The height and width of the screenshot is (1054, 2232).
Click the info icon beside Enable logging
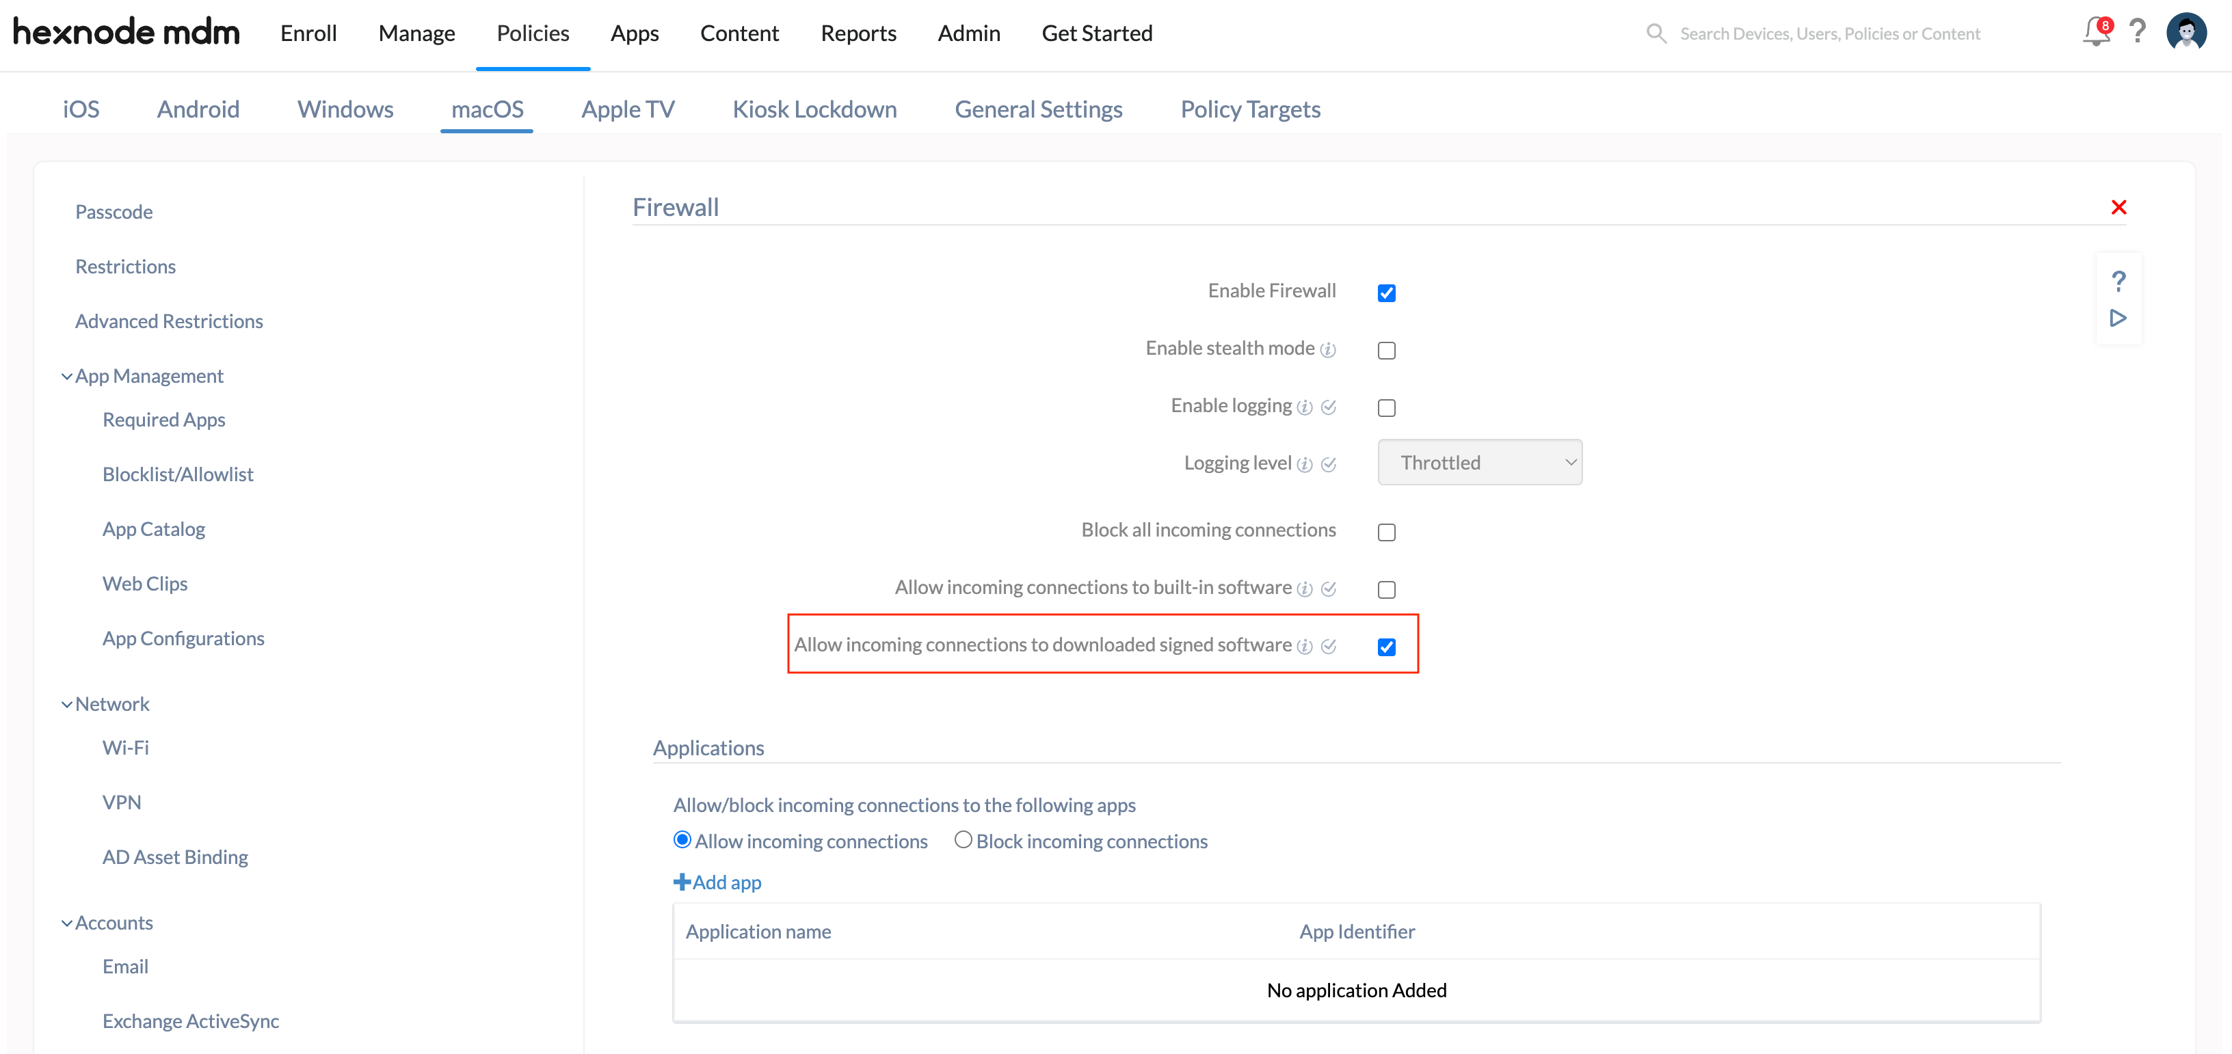pyautogui.click(x=1304, y=407)
